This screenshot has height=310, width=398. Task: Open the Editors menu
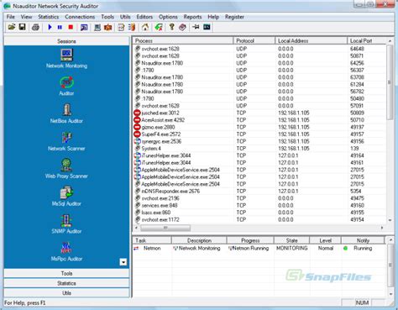click(x=144, y=17)
